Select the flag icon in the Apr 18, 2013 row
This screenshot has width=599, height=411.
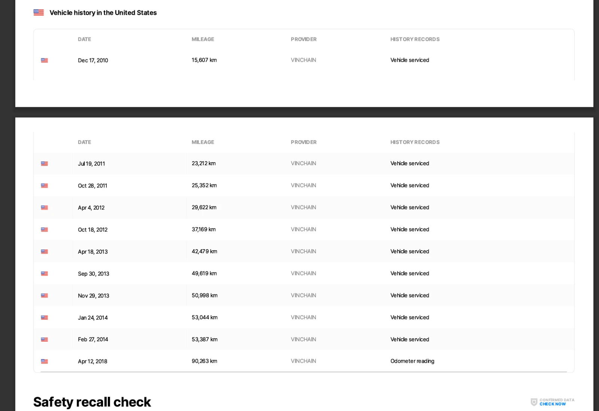44,252
